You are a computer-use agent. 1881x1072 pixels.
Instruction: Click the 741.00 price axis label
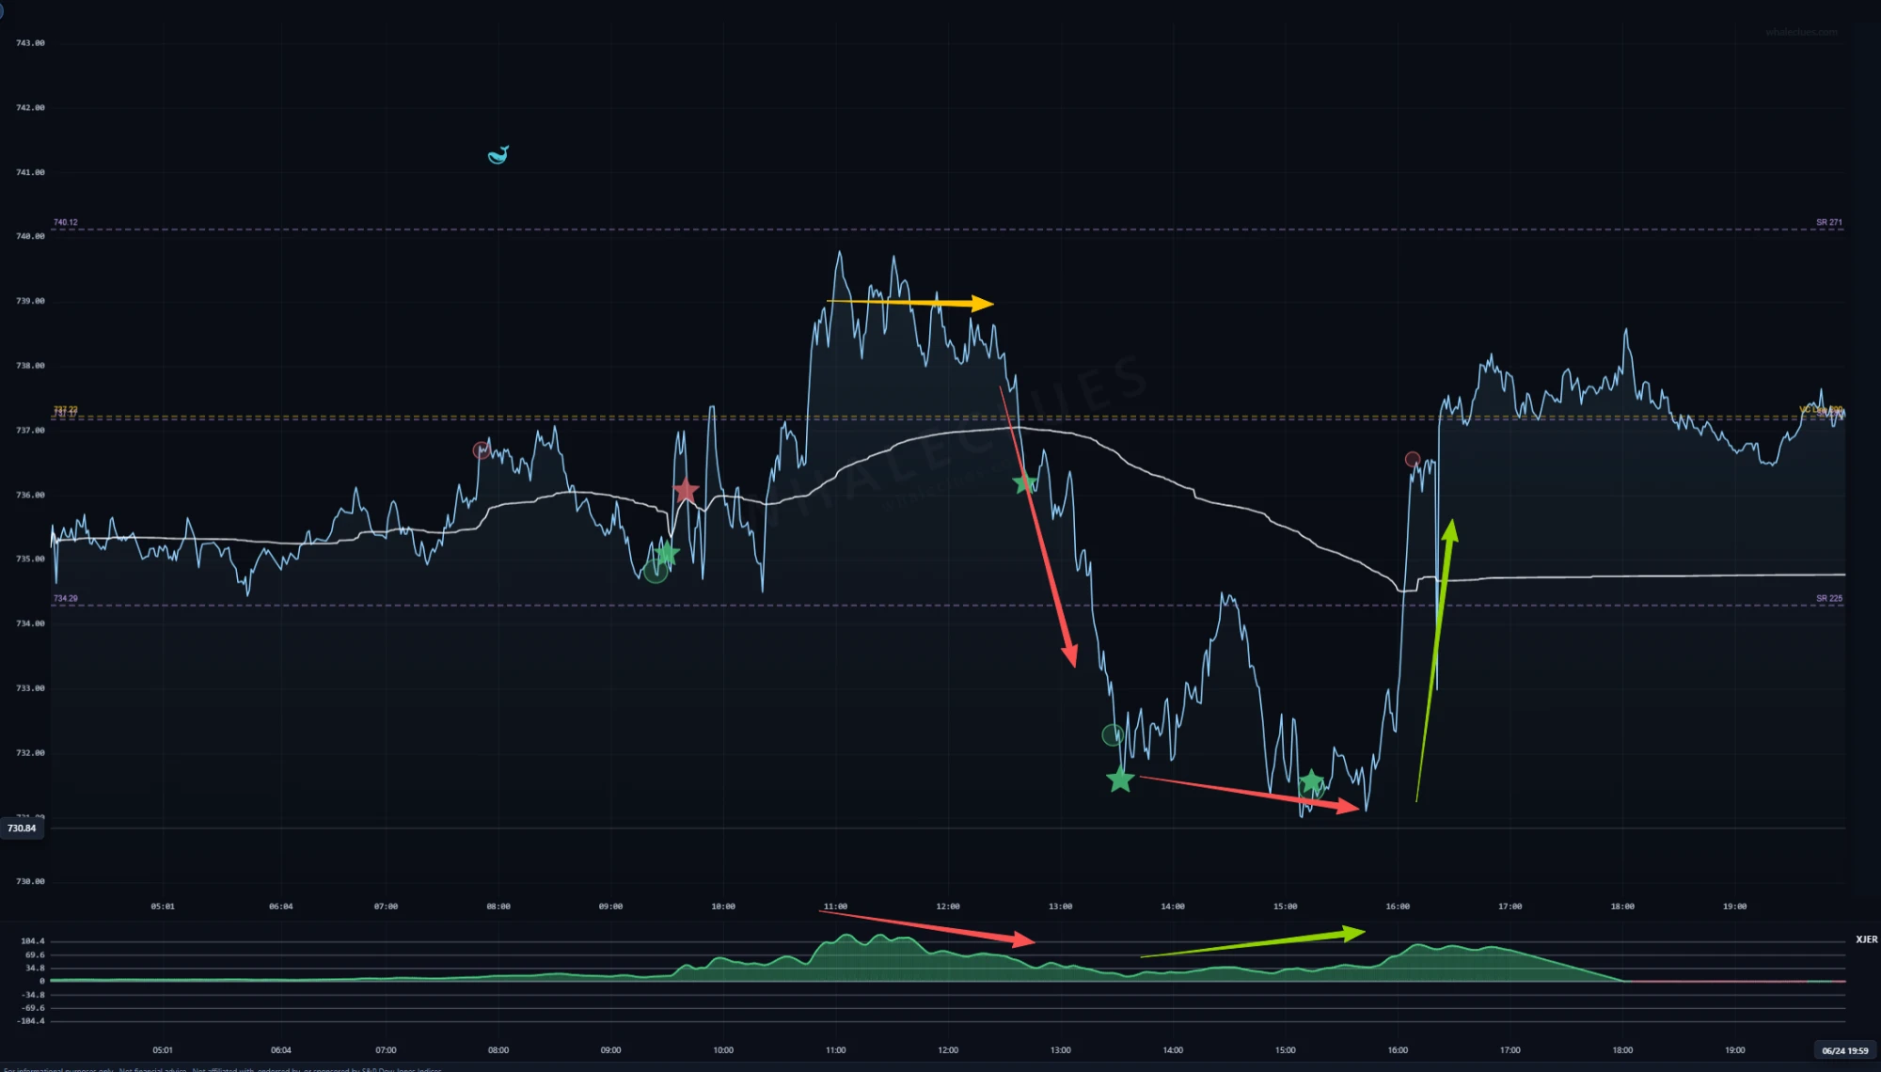click(x=30, y=172)
